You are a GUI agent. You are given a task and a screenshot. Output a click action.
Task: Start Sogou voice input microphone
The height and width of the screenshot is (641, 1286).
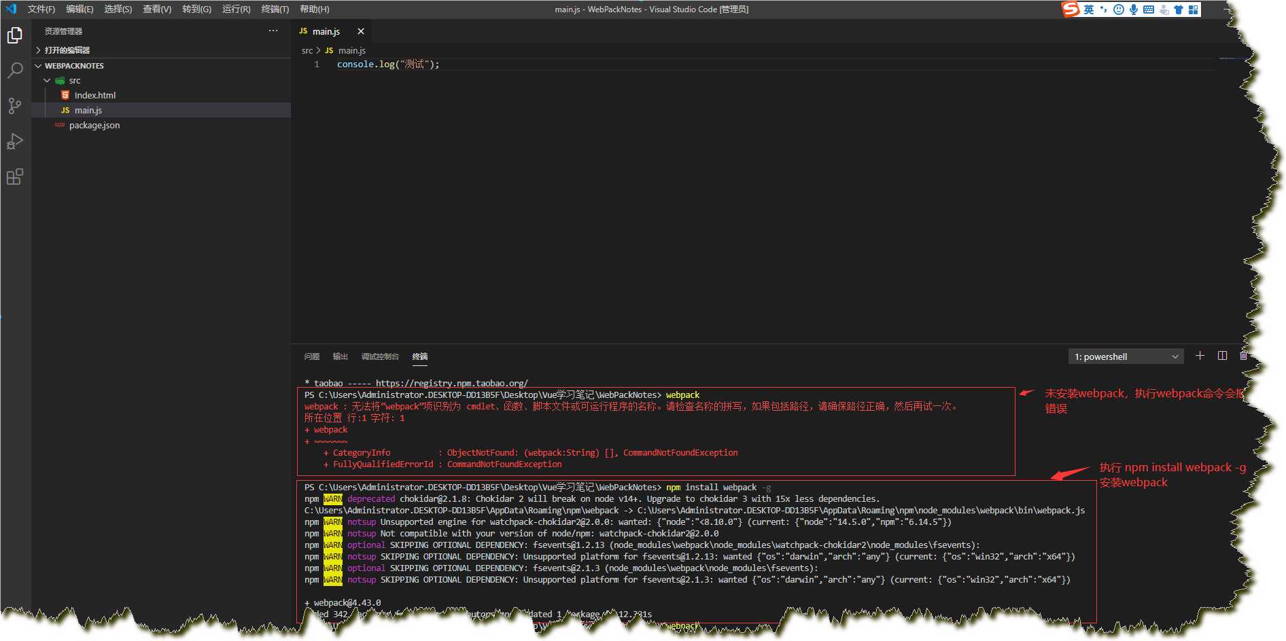(x=1134, y=10)
